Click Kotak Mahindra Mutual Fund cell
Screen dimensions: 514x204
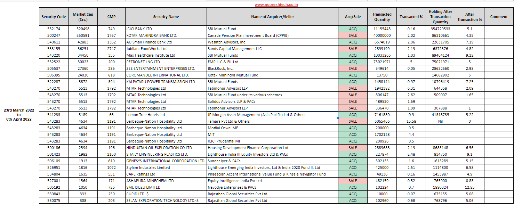click(x=272, y=75)
